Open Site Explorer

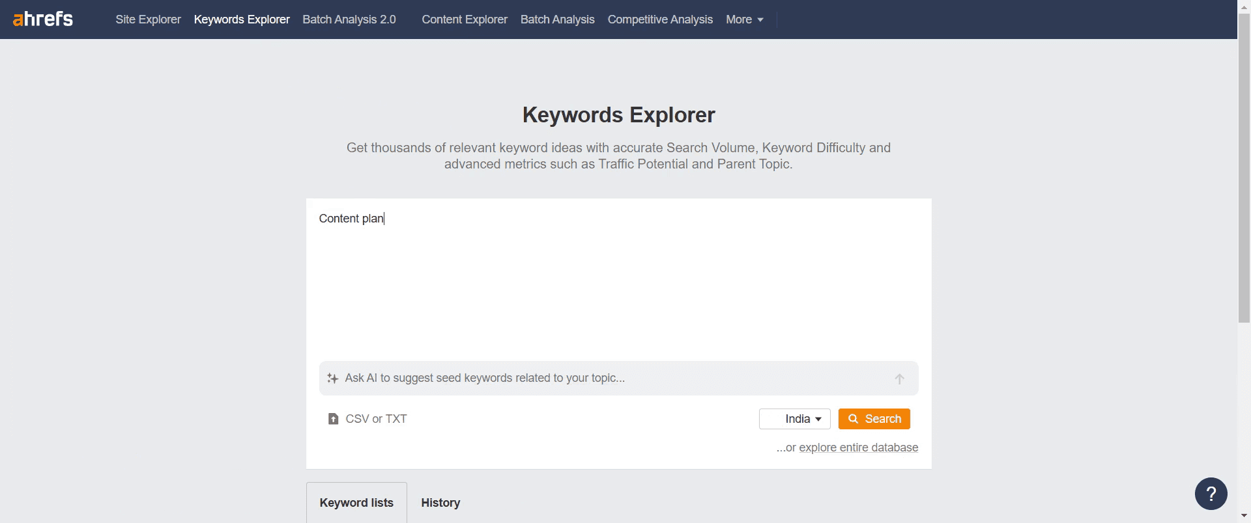tap(148, 20)
